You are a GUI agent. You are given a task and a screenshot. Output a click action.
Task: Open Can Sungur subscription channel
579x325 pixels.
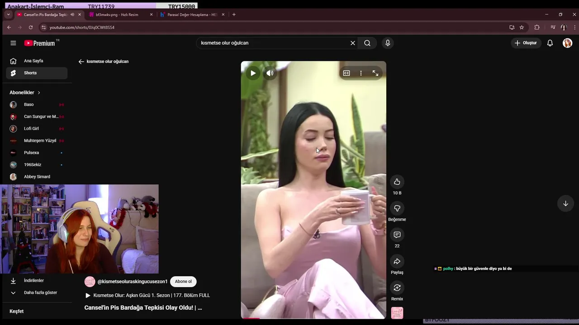[37, 116]
